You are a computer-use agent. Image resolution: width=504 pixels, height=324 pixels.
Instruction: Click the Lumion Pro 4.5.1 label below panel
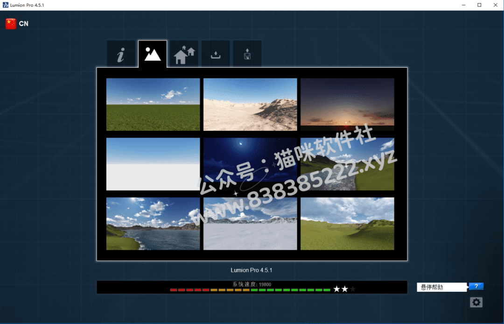click(252, 270)
